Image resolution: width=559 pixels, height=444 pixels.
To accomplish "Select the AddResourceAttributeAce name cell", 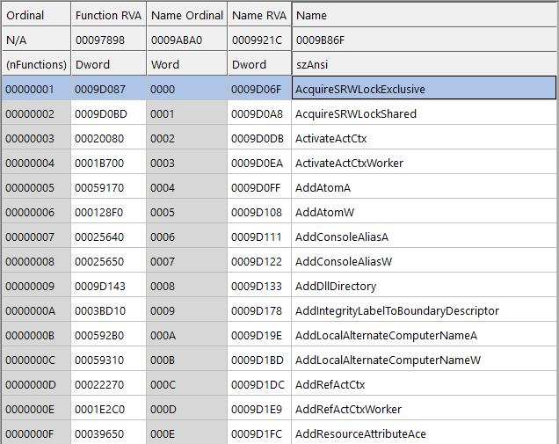I will point(424,433).
